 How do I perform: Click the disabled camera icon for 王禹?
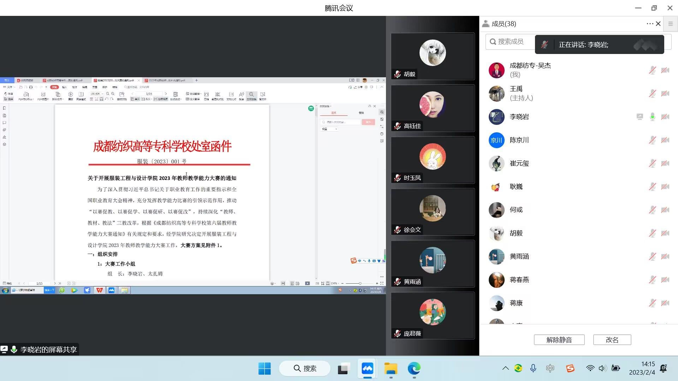point(665,93)
